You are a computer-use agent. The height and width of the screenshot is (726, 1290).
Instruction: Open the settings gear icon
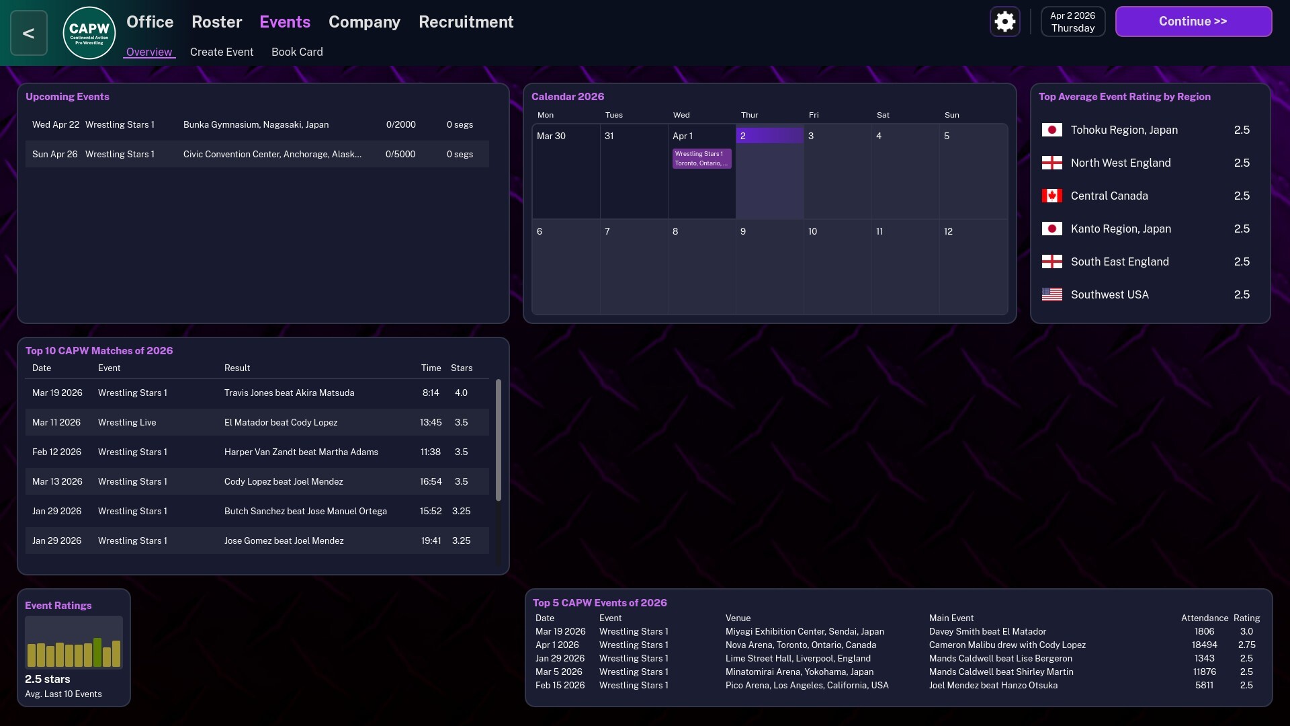pyautogui.click(x=1005, y=22)
